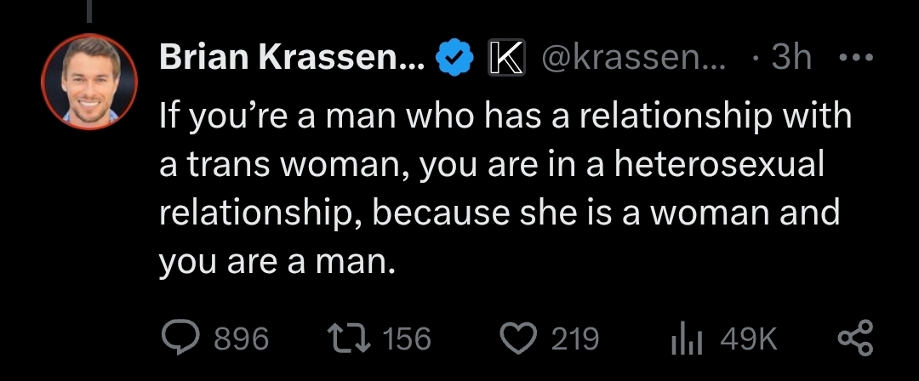The width and height of the screenshot is (919, 381).
Task: Click the blue verified checkmark badge
Action: coord(454,58)
